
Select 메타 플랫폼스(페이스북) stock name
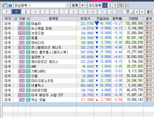(x=50, y=52)
